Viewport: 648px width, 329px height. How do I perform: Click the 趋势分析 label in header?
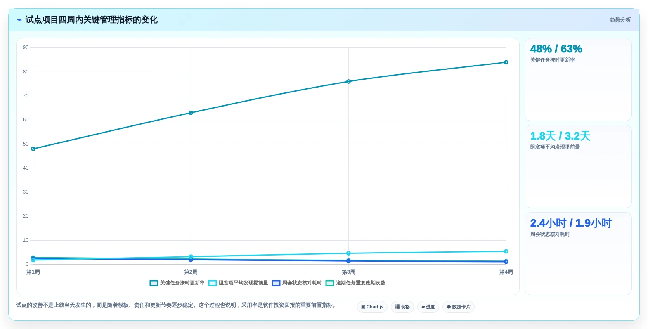[620, 20]
